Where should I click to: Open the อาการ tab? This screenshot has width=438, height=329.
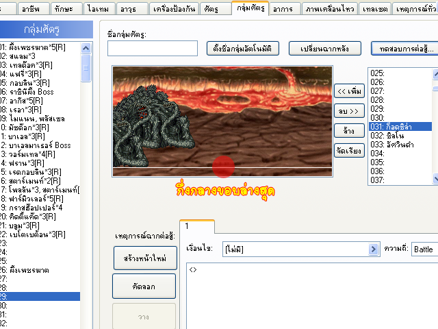pyautogui.click(x=285, y=9)
